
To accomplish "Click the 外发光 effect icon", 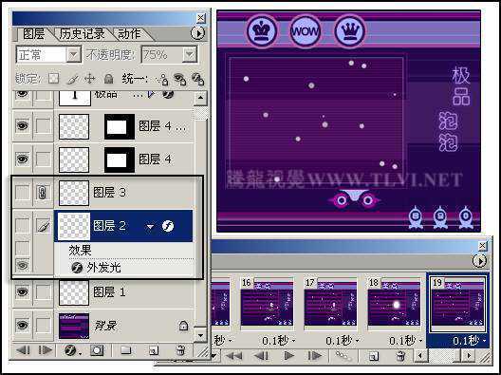I will pyautogui.click(x=77, y=268).
